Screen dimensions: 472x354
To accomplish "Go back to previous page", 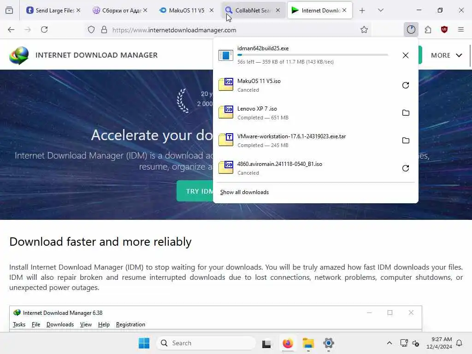I will (11, 29).
